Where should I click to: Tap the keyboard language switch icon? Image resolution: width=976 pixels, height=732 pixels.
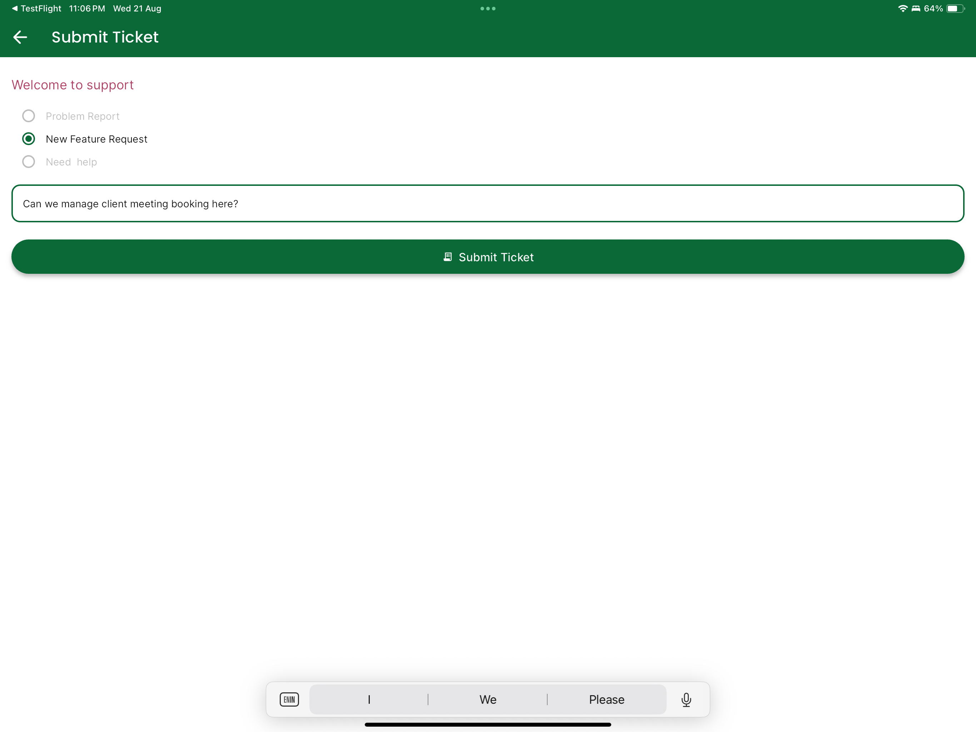coord(289,699)
